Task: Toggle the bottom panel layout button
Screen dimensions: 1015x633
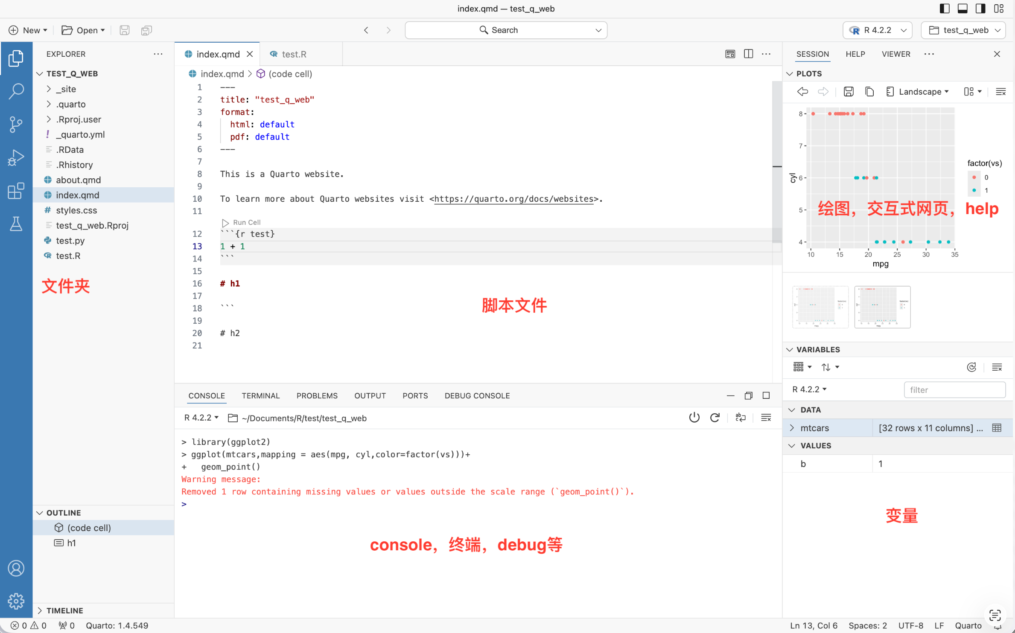Action: pos(962,9)
